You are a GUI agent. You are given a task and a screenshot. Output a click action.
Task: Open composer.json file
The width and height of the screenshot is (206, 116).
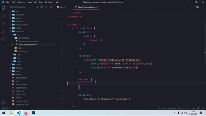coord(22,101)
